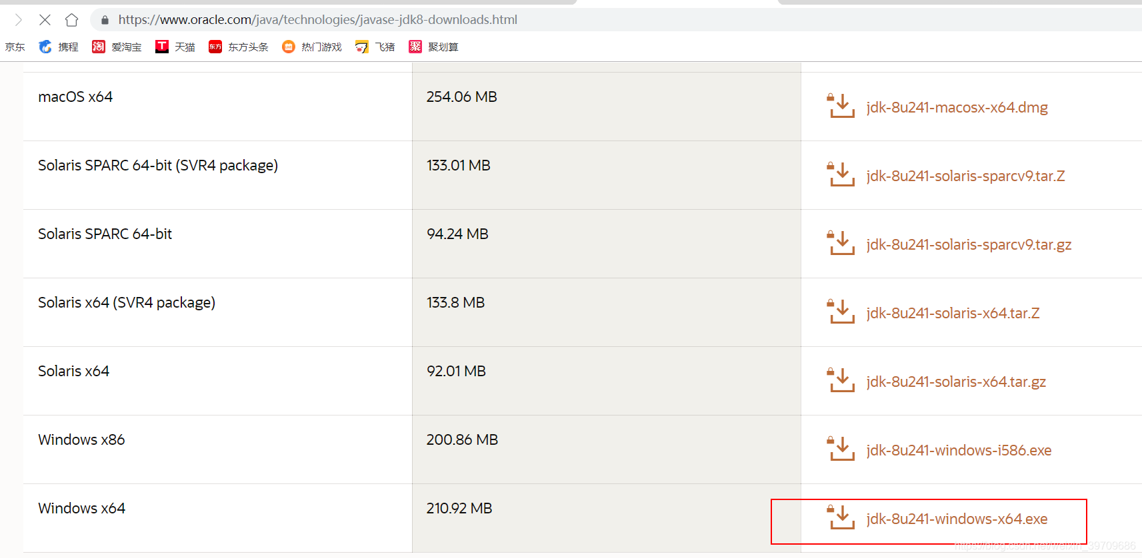Viewport: 1142px width, 558px height.
Task: View site security via the padlock icon
Action: [x=105, y=20]
